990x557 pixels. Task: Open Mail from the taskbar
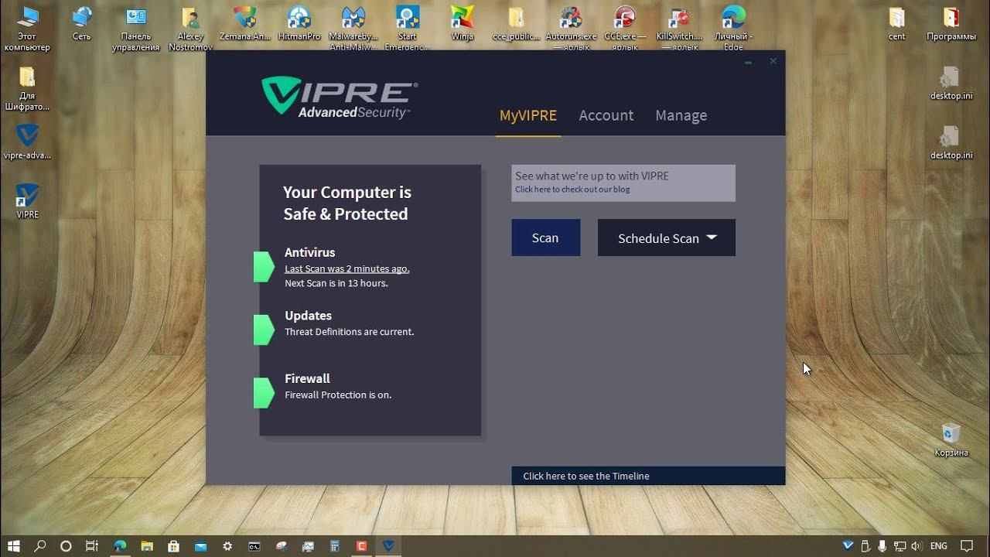coord(200,545)
